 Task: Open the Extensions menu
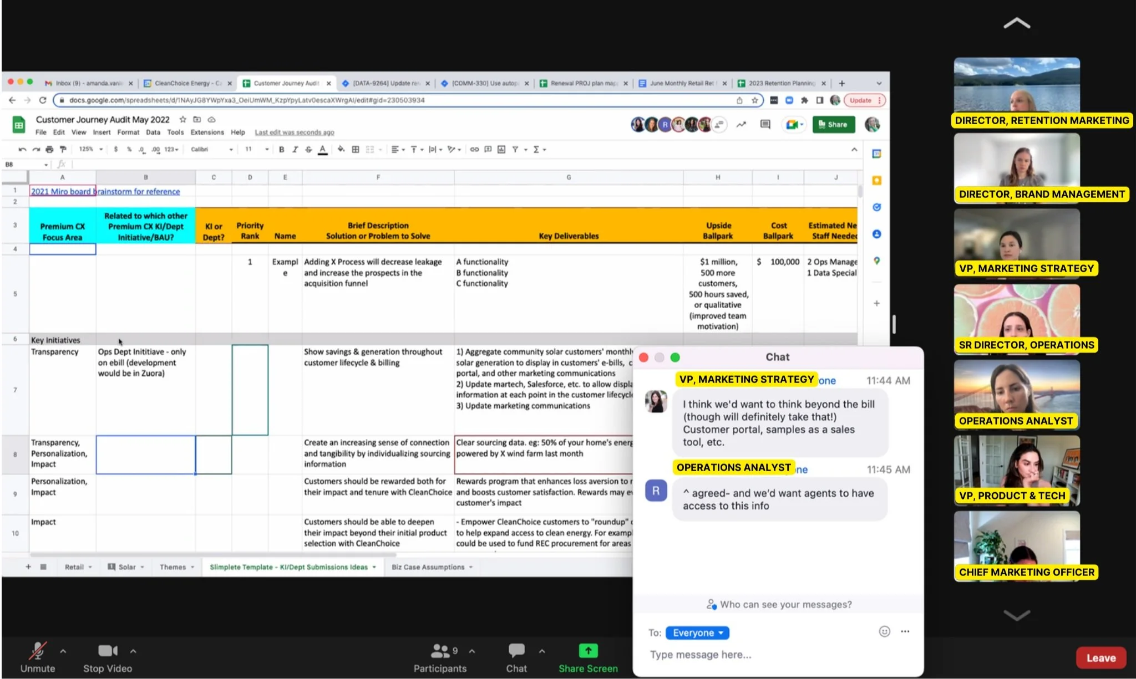click(207, 132)
